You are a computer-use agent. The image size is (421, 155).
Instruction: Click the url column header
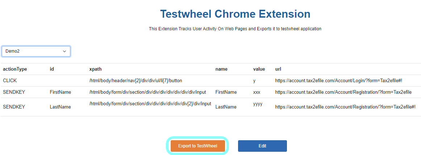pyautogui.click(x=278, y=69)
